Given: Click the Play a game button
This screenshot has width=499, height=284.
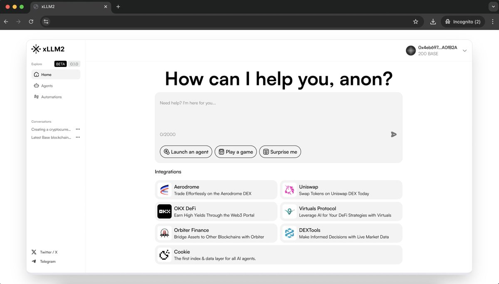Looking at the screenshot, I should [x=236, y=152].
